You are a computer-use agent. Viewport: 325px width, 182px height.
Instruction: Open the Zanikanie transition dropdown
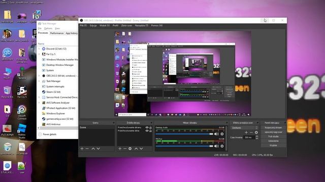coord(245,128)
